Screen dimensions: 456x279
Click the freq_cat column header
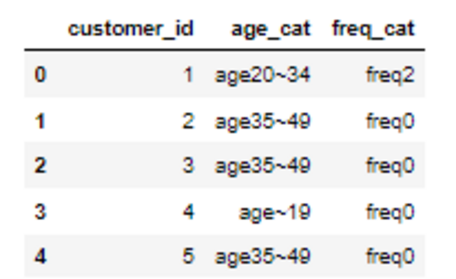pos(373,29)
